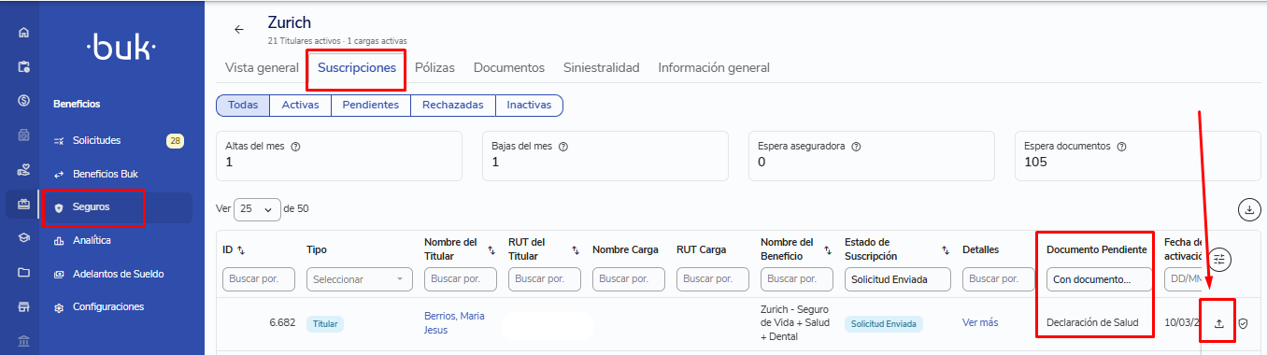1267x355 pixels.
Task: Click the Documento Pendiente filter Con documento
Action: (1100, 279)
